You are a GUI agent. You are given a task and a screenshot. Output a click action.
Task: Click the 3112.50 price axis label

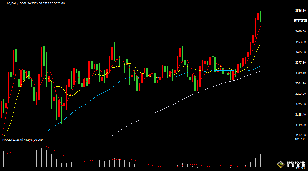click(300, 135)
